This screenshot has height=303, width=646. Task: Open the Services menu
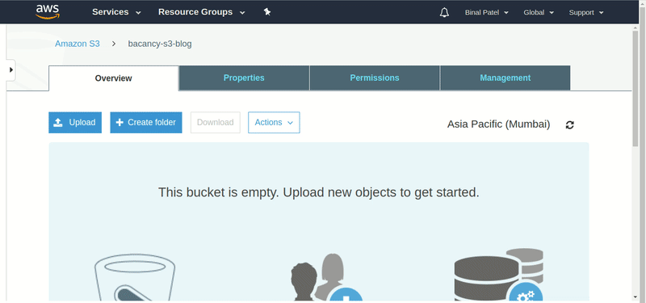pyautogui.click(x=116, y=12)
